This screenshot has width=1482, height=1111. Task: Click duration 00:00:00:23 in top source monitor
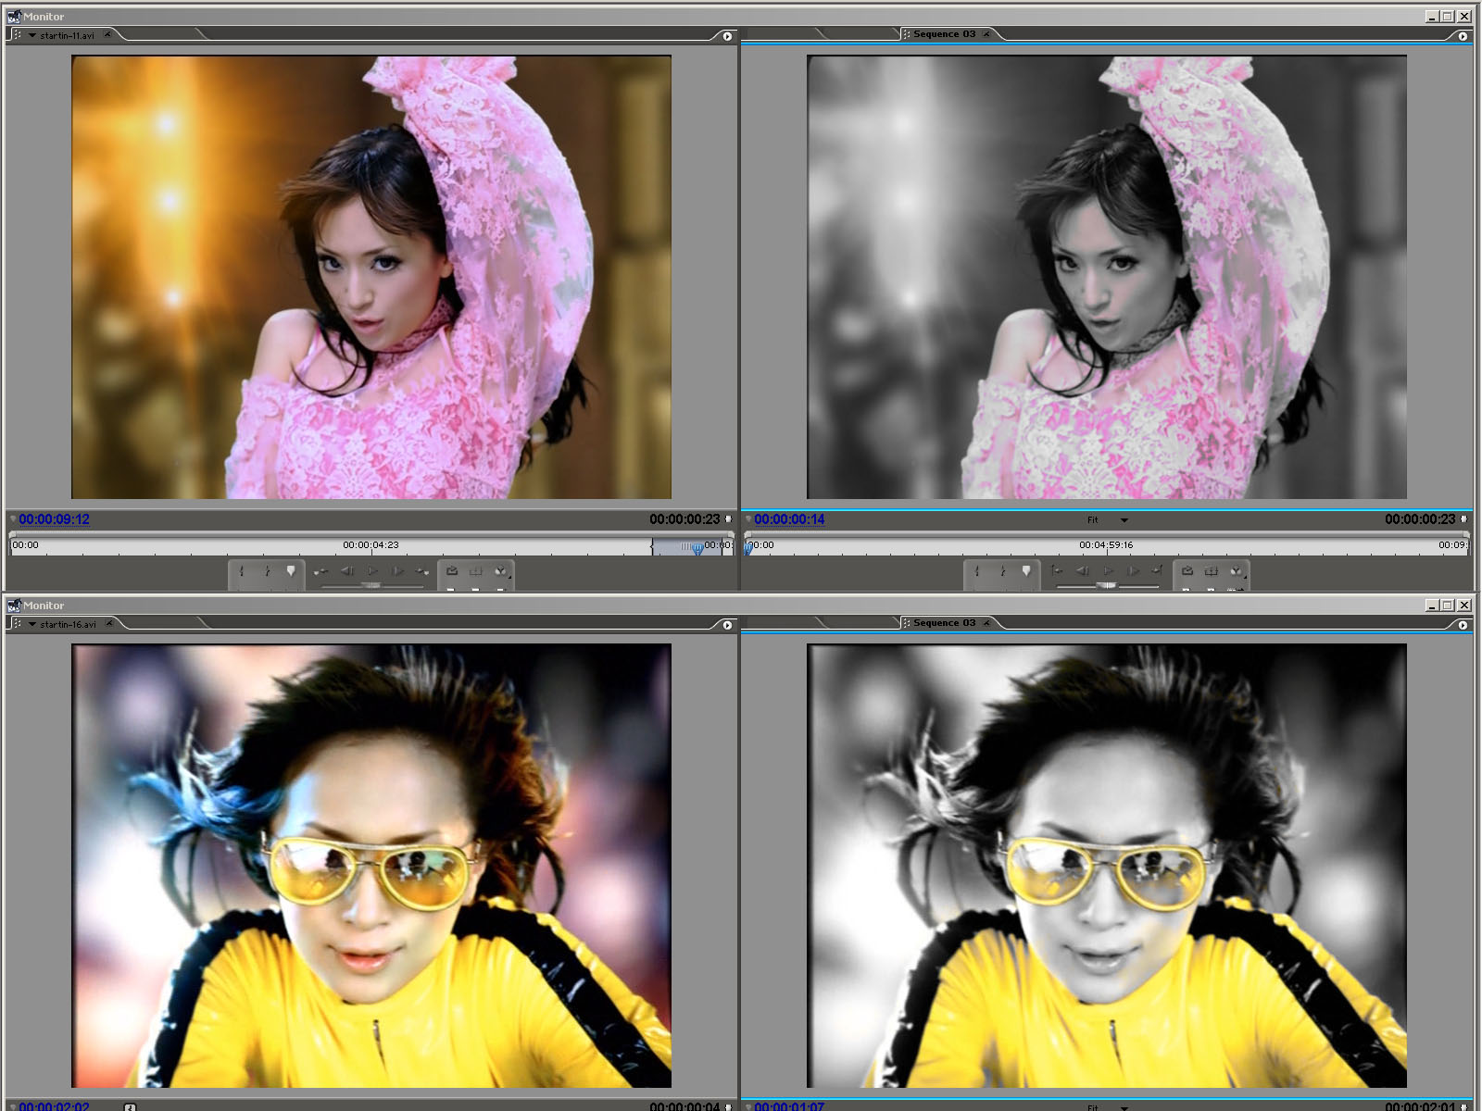[x=684, y=519]
